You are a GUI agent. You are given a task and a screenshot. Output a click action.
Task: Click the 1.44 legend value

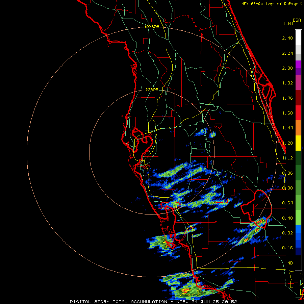[x=287, y=128]
